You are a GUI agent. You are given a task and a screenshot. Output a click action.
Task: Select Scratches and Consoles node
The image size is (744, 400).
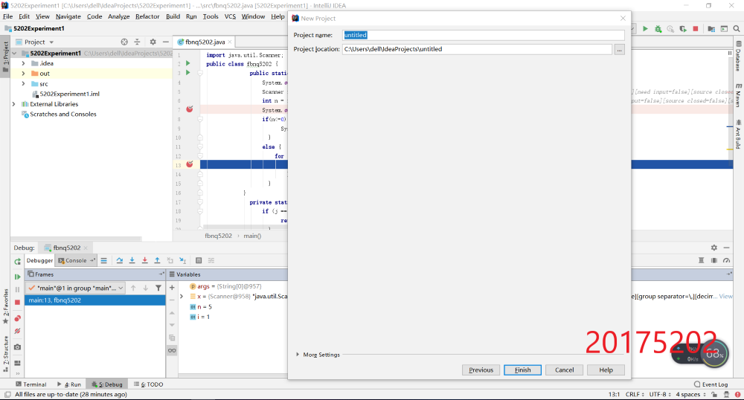coord(59,114)
